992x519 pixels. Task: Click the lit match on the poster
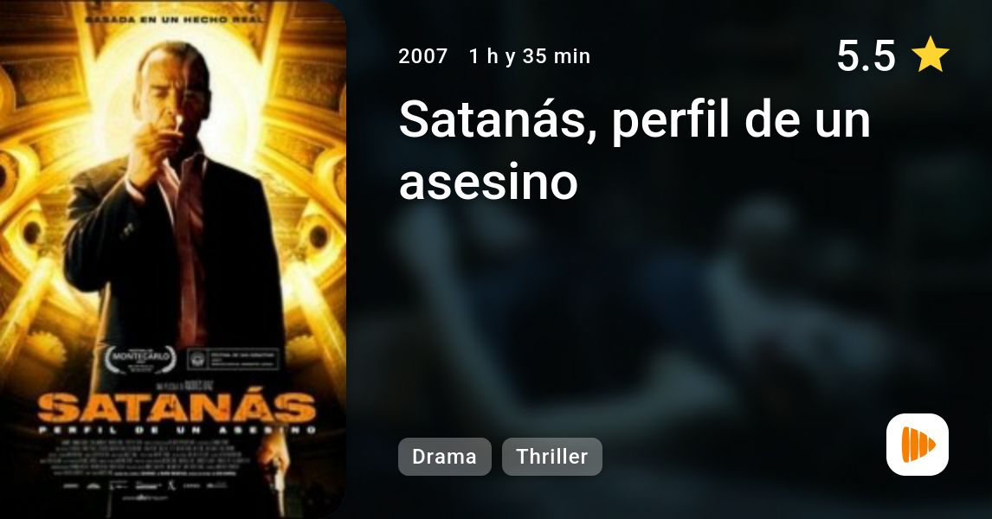click(180, 124)
